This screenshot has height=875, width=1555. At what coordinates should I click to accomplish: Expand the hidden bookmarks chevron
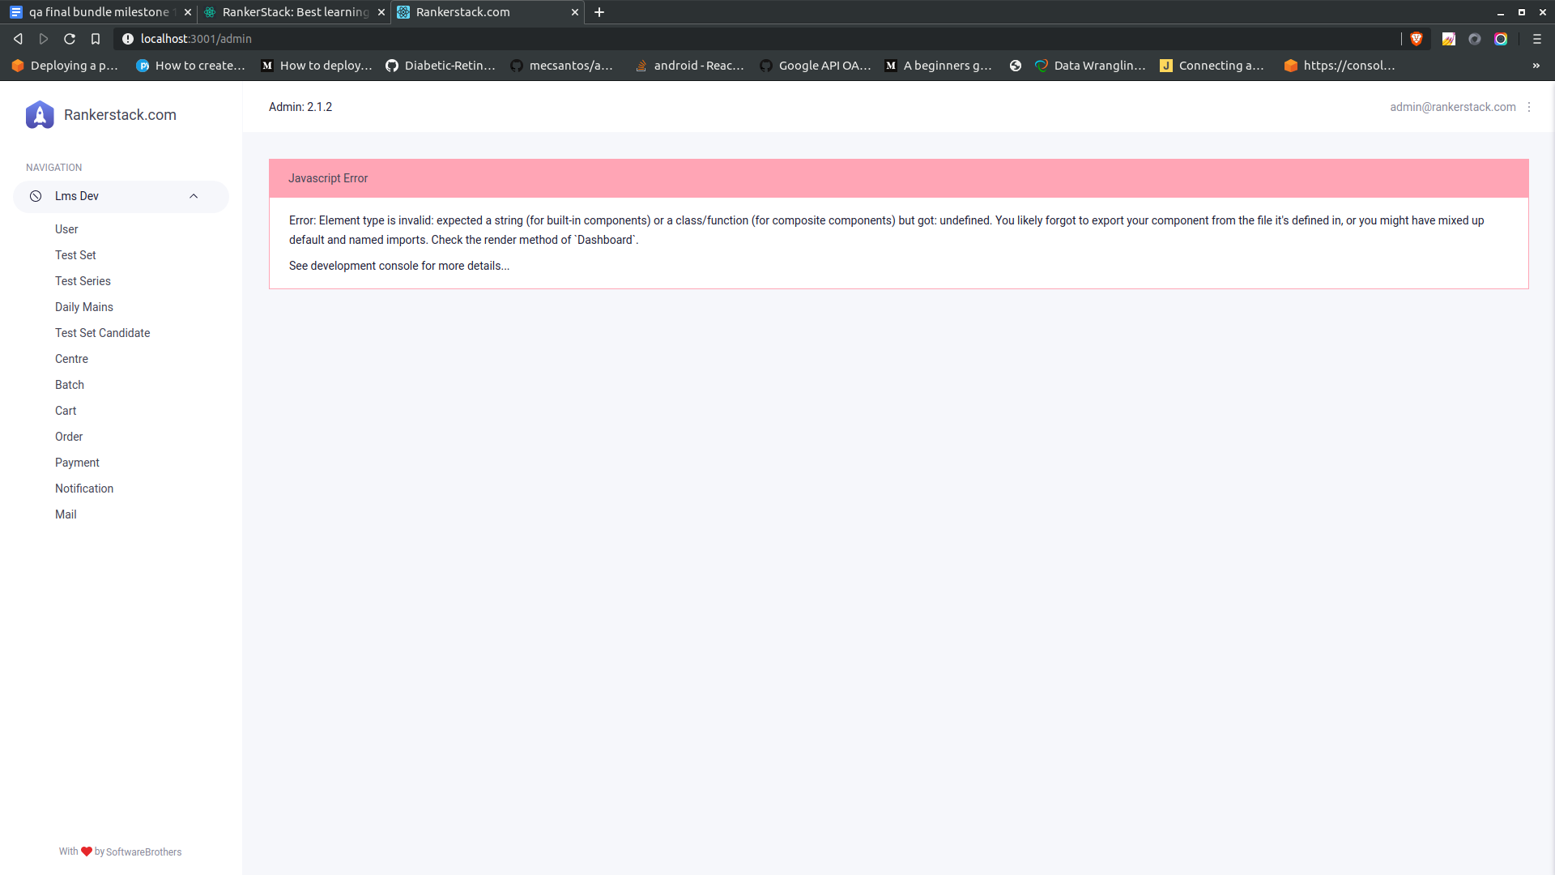point(1536,66)
